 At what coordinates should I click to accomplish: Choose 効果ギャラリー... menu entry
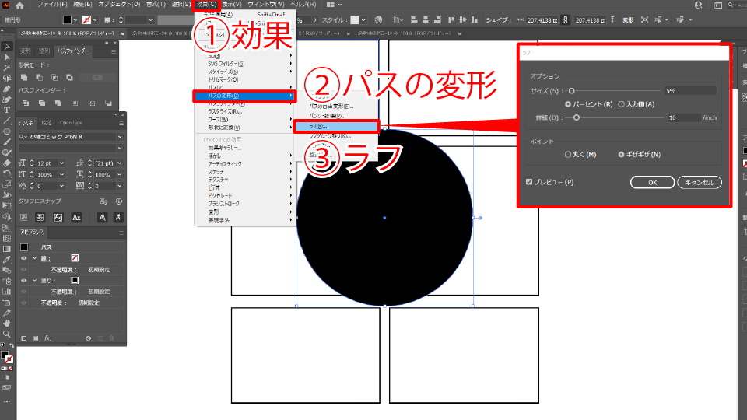[225, 148]
